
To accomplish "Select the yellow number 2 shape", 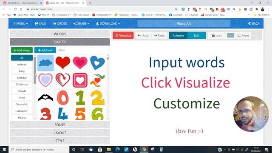I will click(97, 97).
